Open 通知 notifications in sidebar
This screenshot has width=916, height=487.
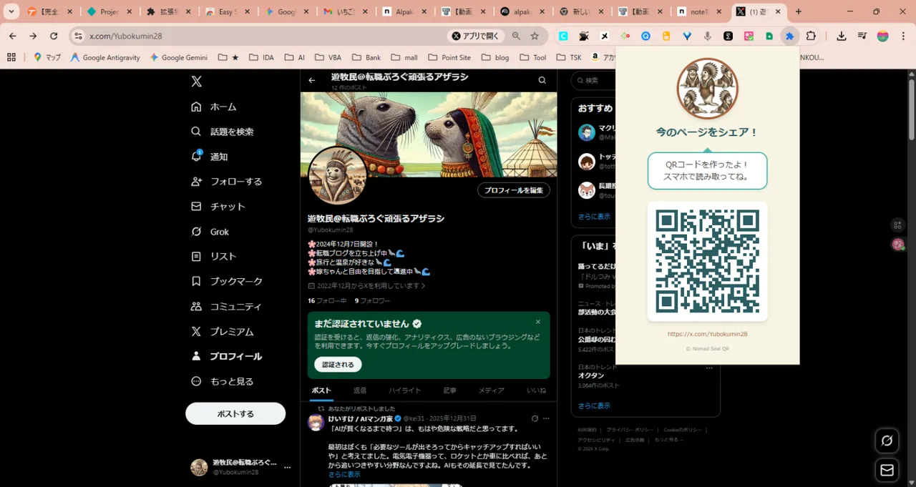click(x=210, y=157)
